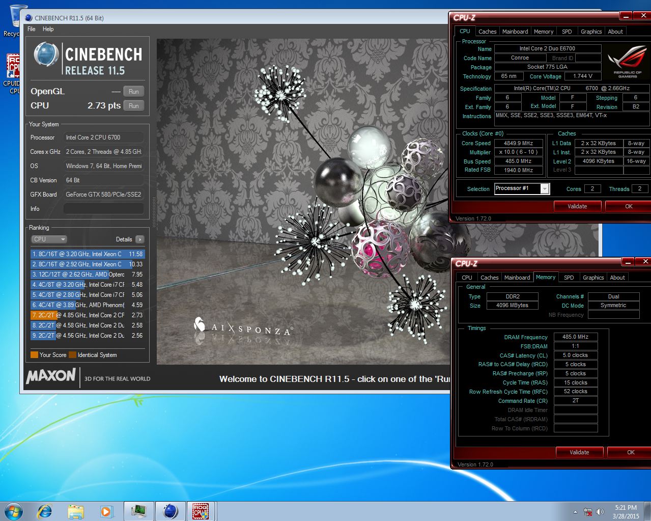
Task: Click the network status tray icon
Action: [588, 512]
